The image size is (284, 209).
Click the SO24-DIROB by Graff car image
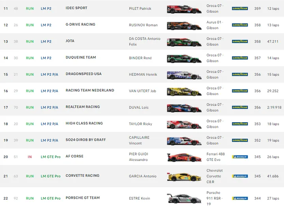pos(184,141)
